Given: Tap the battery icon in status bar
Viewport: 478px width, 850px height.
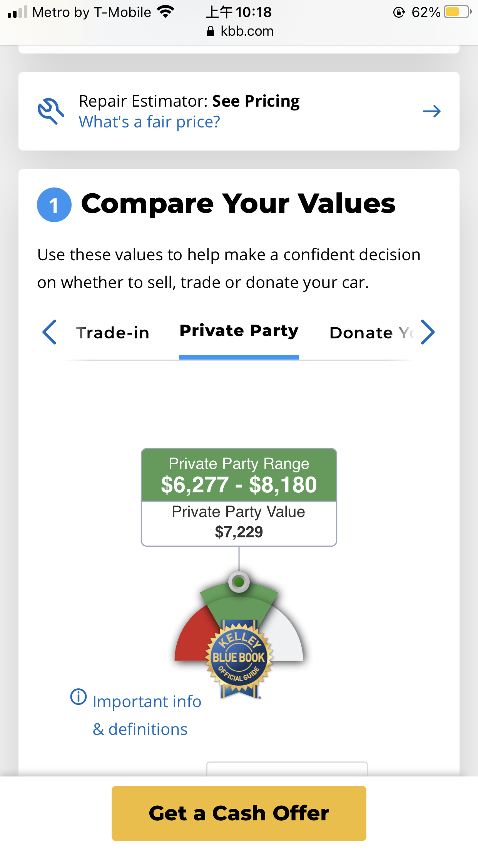Looking at the screenshot, I should (457, 12).
